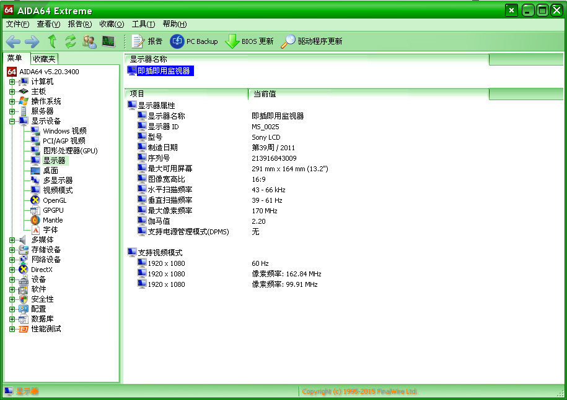
Task: Click the 存储设备 drive icon
Action: point(23,250)
